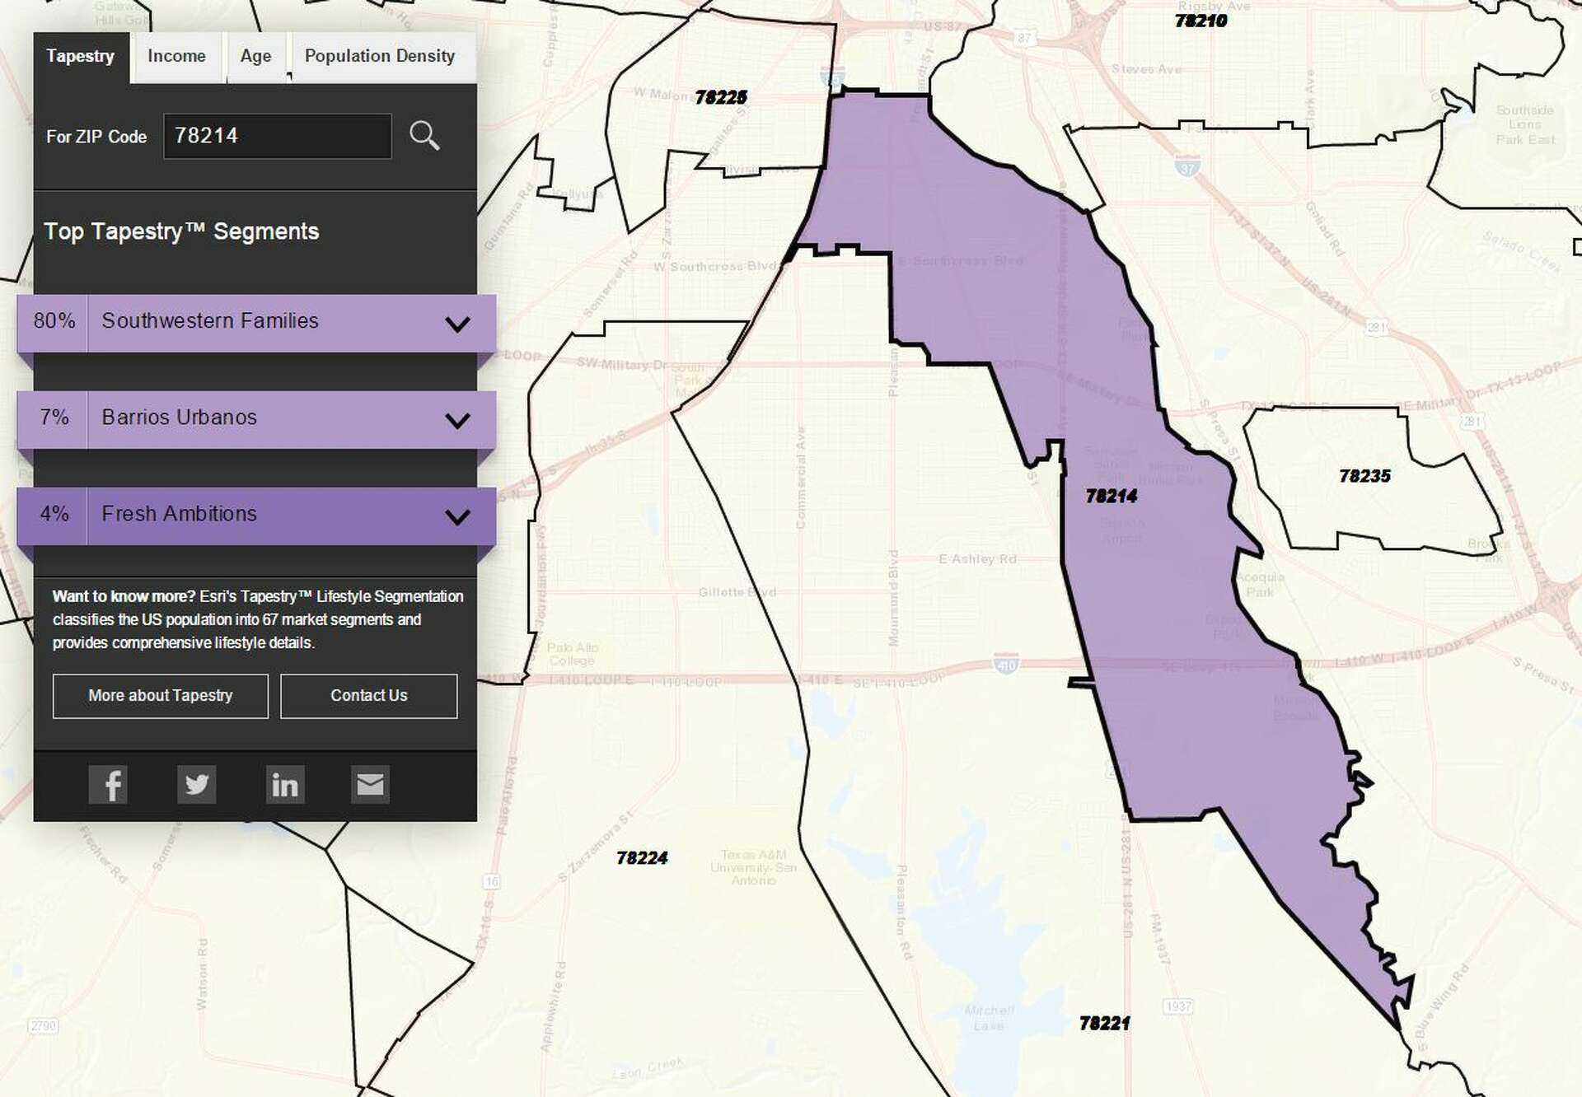The image size is (1582, 1097).
Task: Click the ZIP code input field
Action: point(277,136)
